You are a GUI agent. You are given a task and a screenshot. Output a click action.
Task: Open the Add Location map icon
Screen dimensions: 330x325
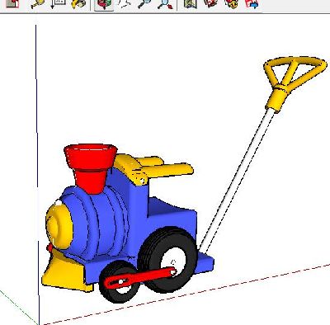tap(190, 4)
